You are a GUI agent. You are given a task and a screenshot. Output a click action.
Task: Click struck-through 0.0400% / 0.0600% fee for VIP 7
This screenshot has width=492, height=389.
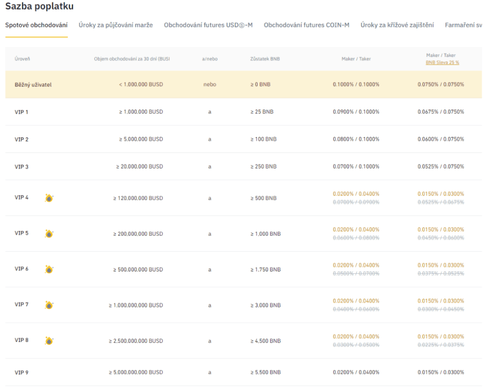(356, 309)
